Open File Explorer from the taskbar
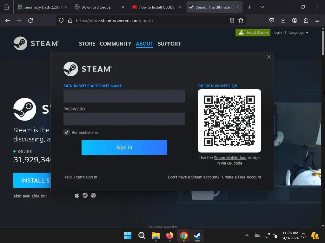Viewport: 325px width, 243px height. click(156, 235)
